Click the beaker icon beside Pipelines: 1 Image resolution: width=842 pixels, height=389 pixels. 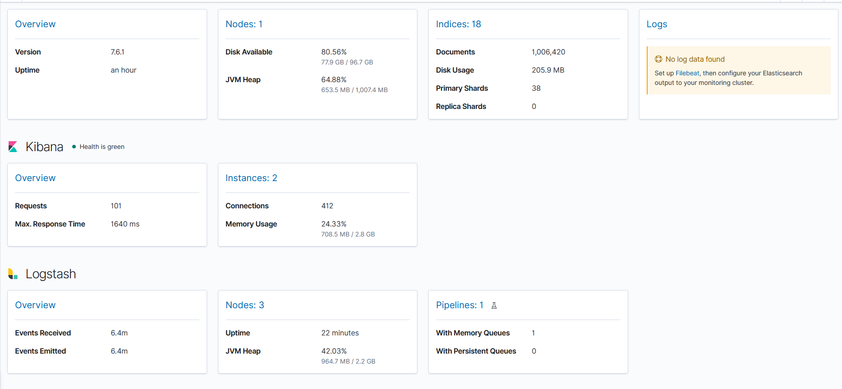pyautogui.click(x=494, y=305)
